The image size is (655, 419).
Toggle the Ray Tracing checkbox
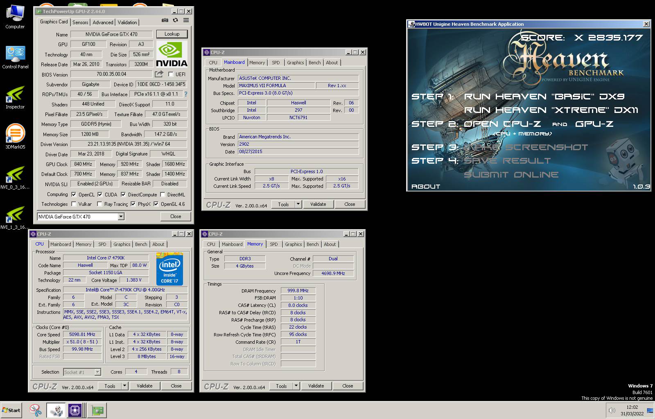pos(99,204)
